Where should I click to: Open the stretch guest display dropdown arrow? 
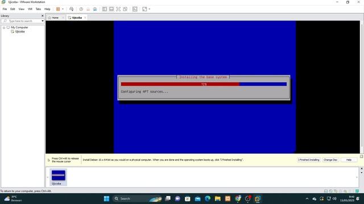(149, 9)
